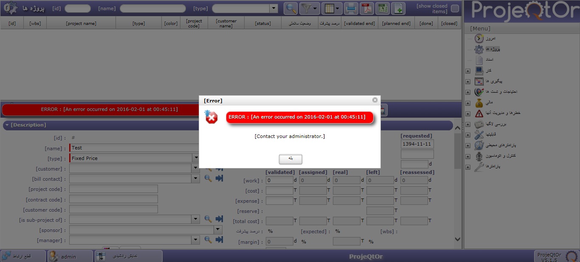Sort by the status column header
580x262 pixels.
point(263,23)
